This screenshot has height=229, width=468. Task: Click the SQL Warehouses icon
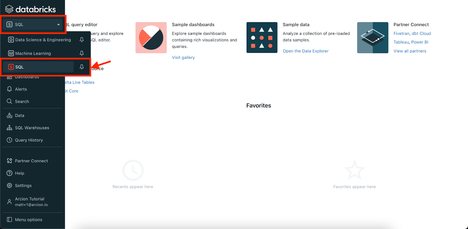[9, 128]
